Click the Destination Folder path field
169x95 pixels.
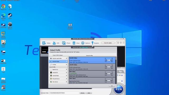(x=64, y=93)
